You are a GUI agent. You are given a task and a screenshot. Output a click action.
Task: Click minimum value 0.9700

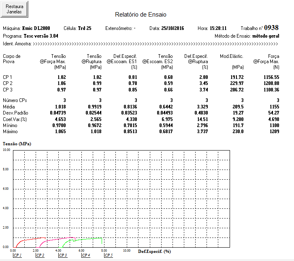pyautogui.click(x=59, y=125)
